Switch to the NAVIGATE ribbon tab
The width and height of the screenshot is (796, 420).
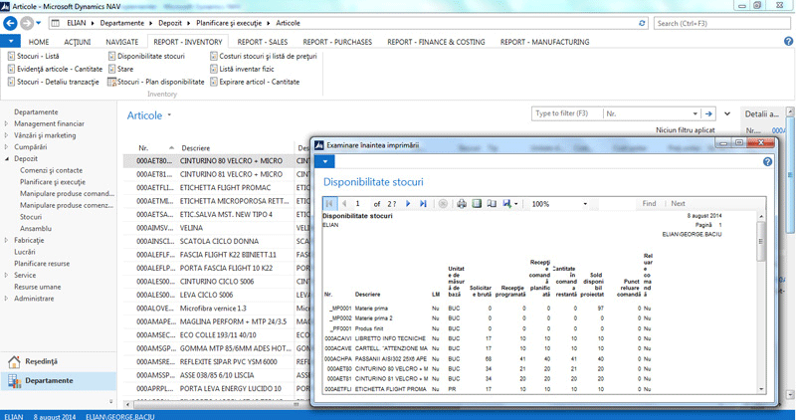[x=121, y=42]
